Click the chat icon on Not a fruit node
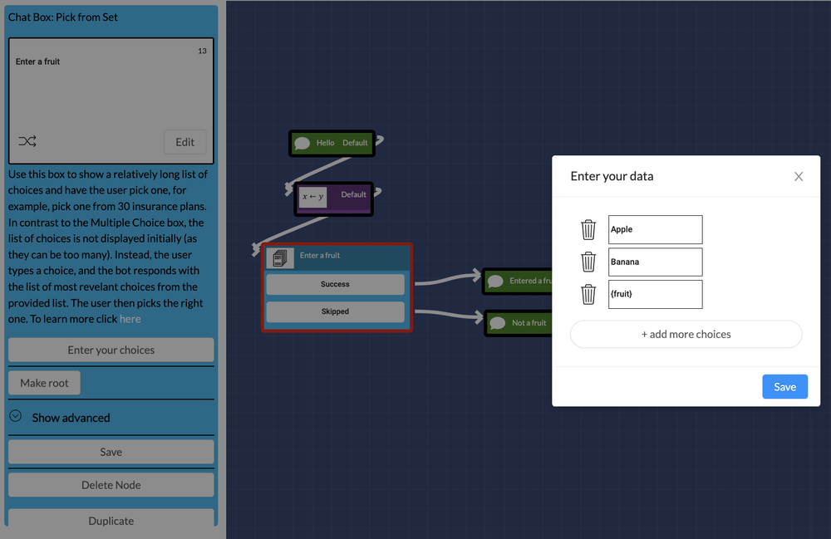831x539 pixels. point(497,324)
